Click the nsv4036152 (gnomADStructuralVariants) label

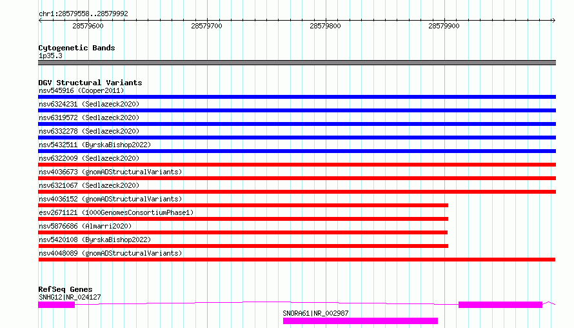coord(110,199)
